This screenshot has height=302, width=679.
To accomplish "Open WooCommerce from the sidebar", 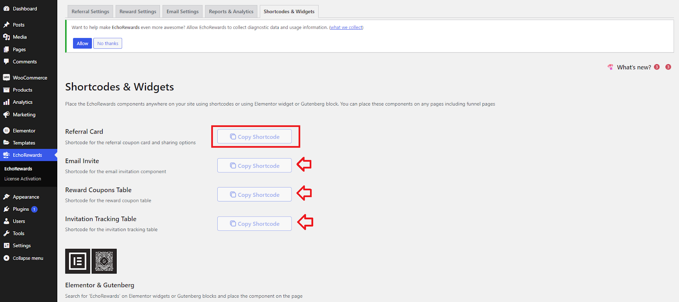I will point(30,78).
